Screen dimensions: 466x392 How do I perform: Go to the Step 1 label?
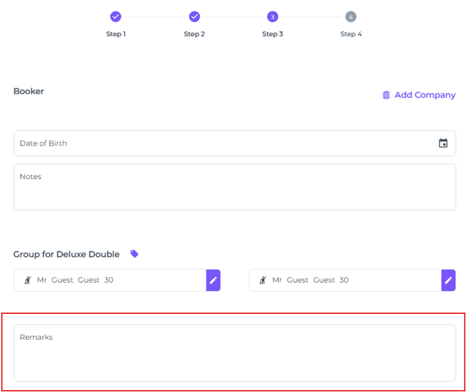pos(115,34)
